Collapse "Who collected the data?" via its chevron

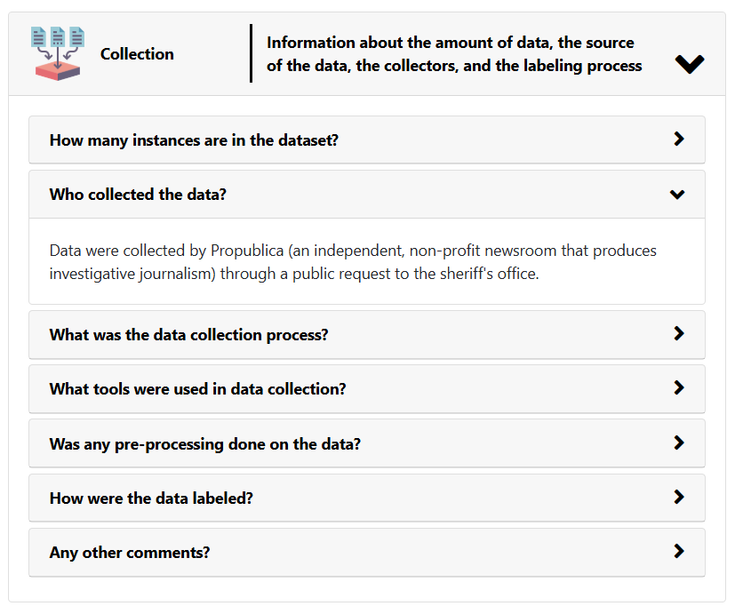coord(677,195)
